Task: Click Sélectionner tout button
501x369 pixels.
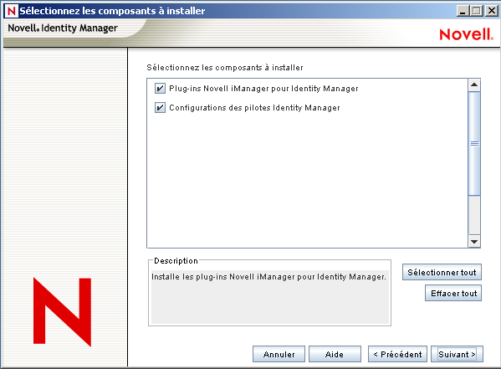Action: 442,272
